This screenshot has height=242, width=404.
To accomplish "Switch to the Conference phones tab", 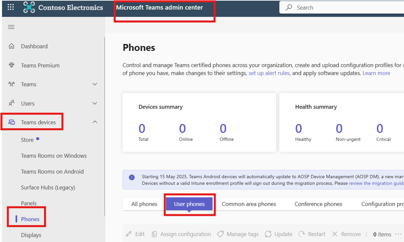I will (318, 204).
